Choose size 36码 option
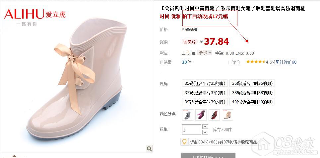Screen dimensions: 320x158 tap(252, 83)
